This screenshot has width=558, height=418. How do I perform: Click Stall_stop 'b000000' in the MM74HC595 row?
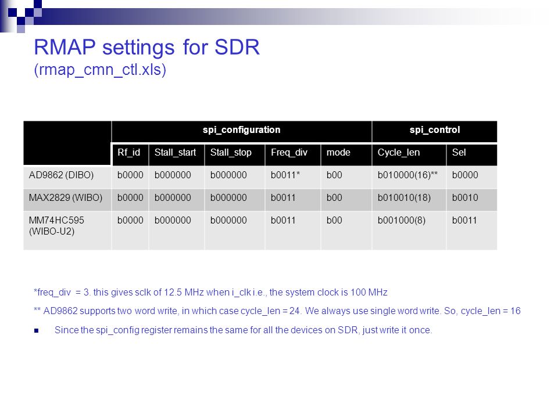pos(228,221)
